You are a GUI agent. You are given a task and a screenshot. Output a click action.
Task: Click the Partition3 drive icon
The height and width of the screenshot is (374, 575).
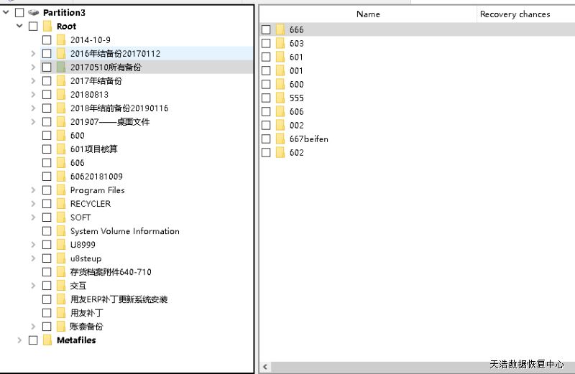[x=33, y=13]
